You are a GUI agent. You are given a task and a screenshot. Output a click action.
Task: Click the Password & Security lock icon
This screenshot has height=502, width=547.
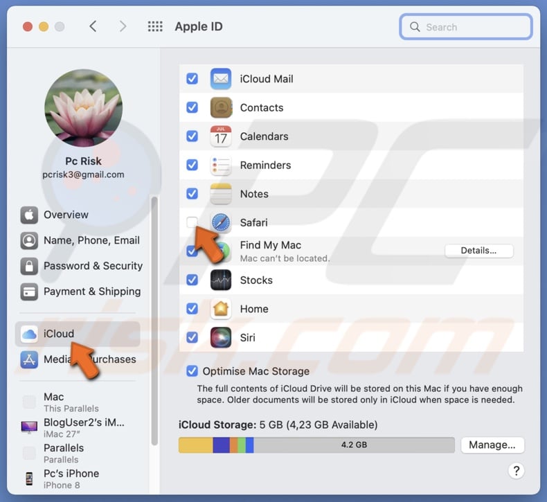29,266
